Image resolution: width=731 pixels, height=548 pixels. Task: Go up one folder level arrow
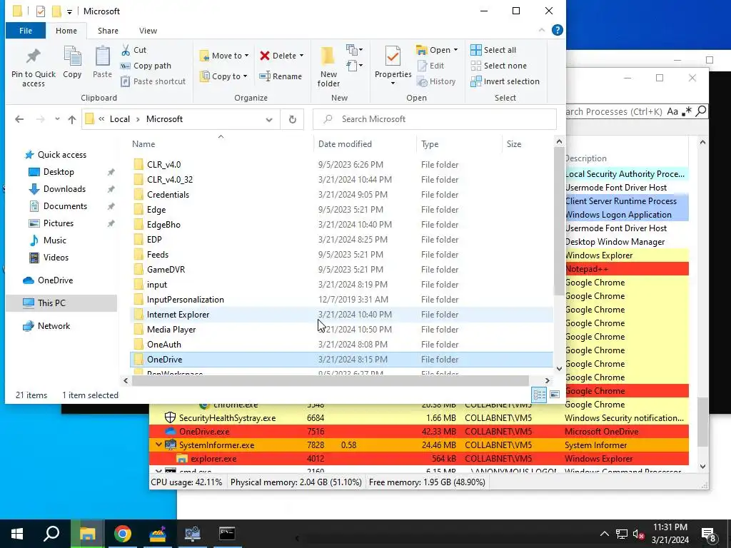[x=72, y=119]
